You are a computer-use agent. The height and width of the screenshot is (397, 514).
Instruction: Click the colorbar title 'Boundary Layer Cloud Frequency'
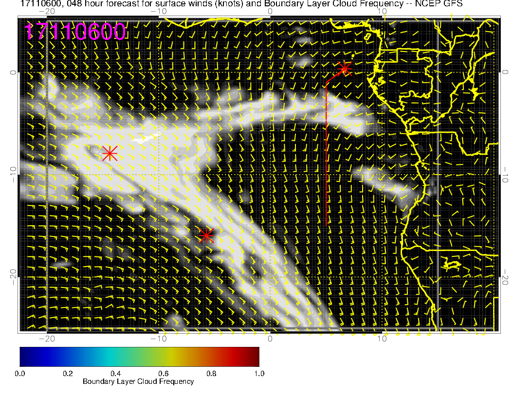click(138, 381)
